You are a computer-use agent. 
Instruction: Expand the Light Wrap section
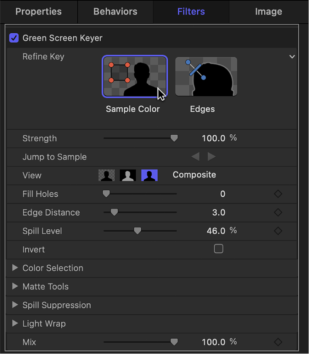coord(15,323)
